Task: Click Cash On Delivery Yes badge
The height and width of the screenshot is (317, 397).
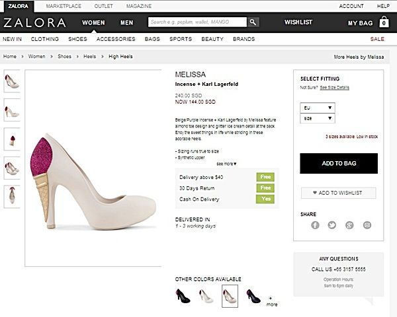Action: (265, 199)
